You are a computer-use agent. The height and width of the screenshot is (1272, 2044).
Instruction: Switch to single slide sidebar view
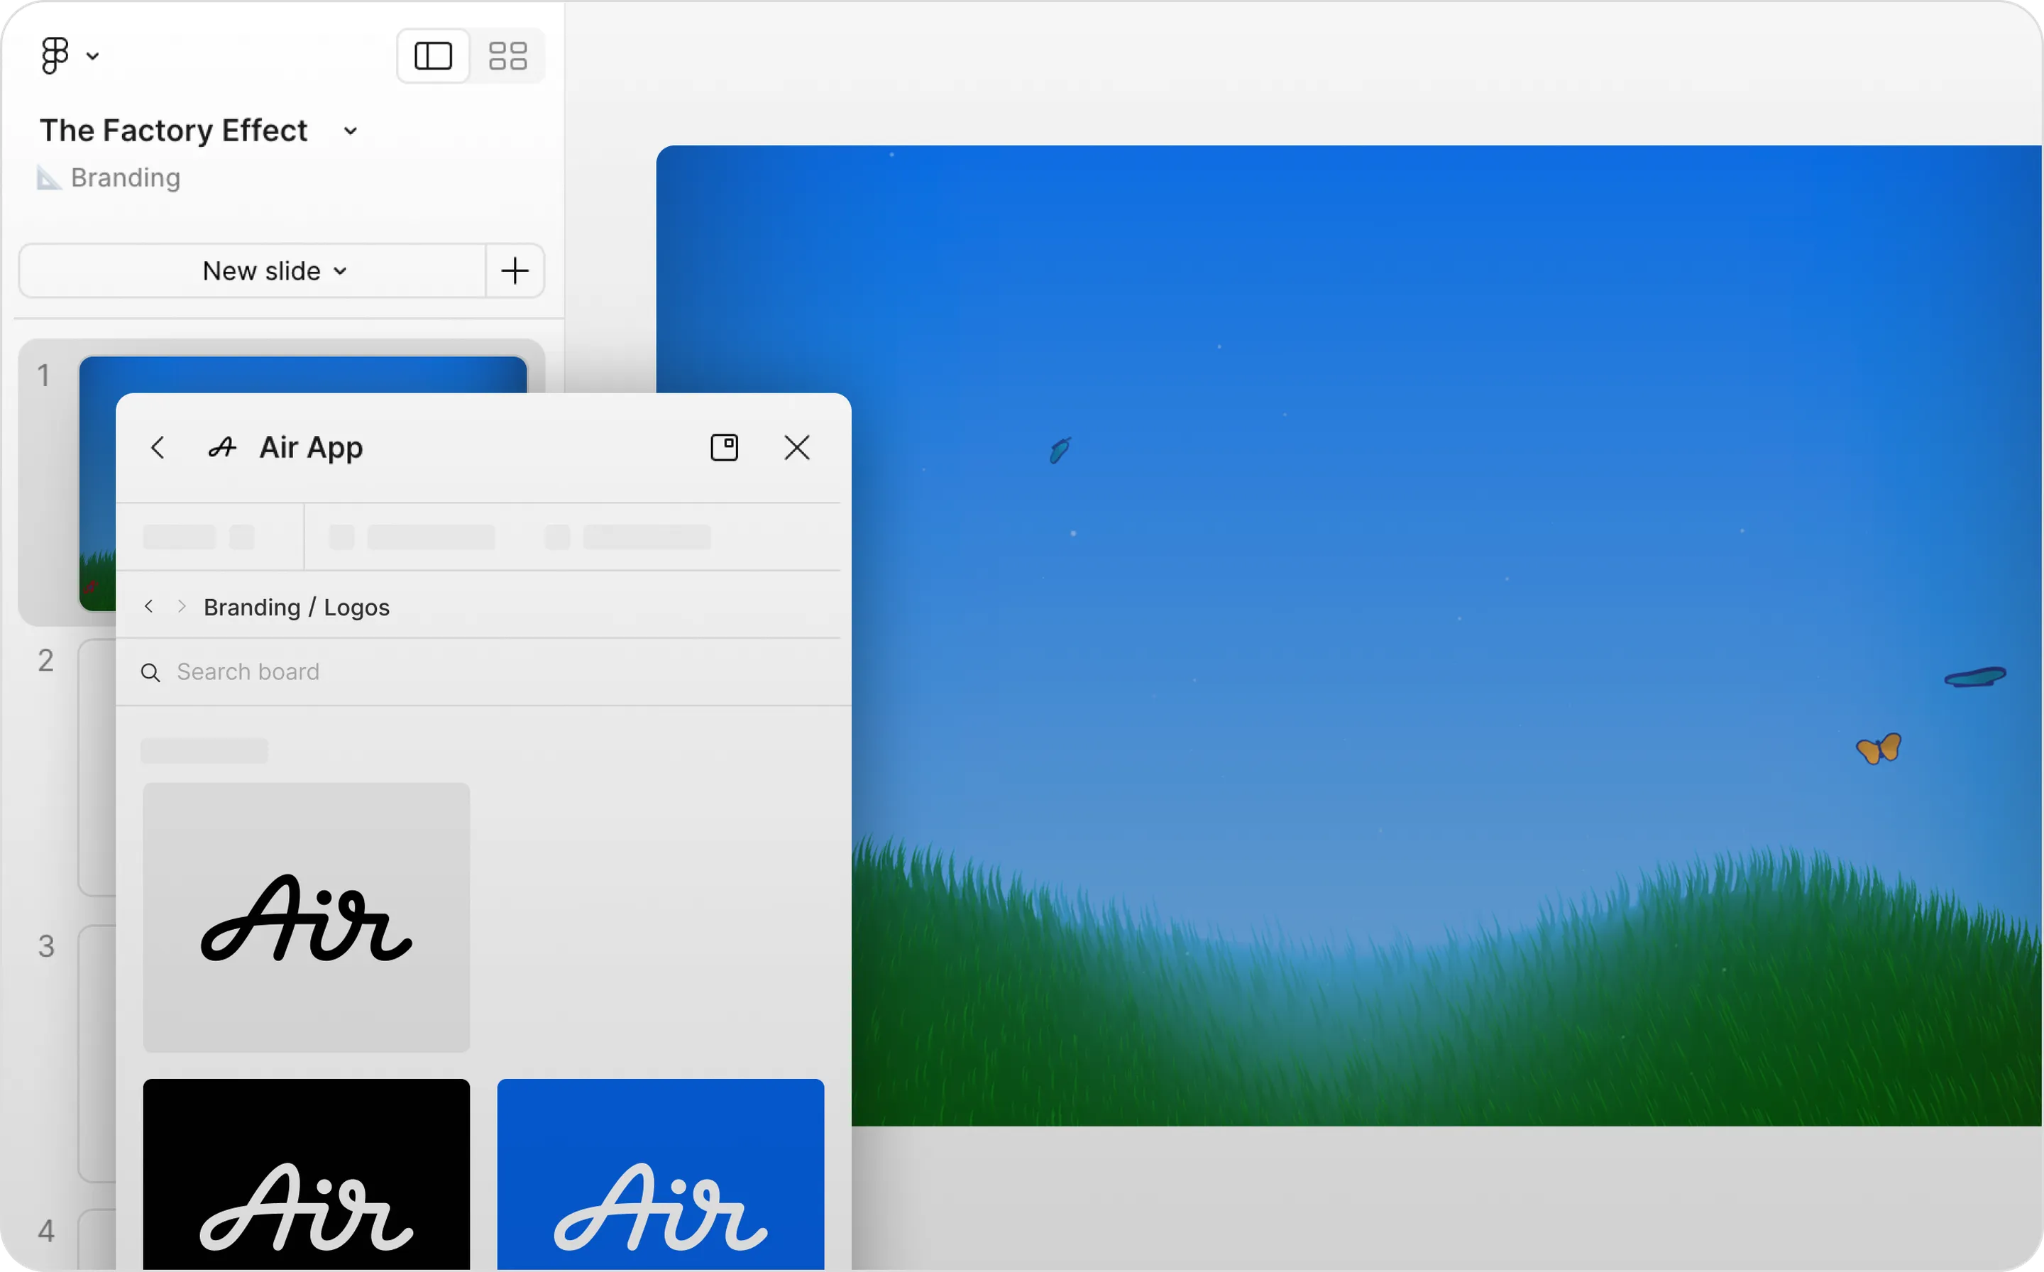[433, 55]
